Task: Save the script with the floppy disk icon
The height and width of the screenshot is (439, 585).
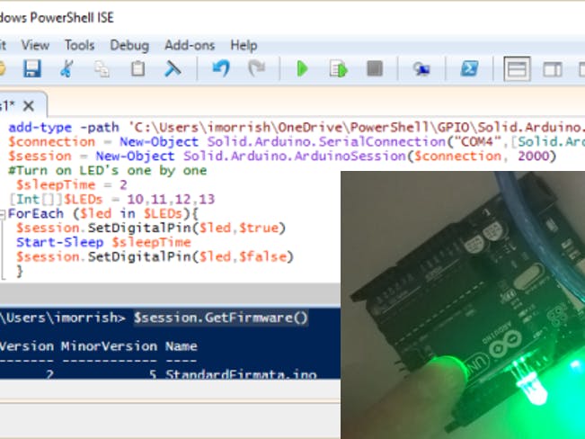Action: click(32, 68)
